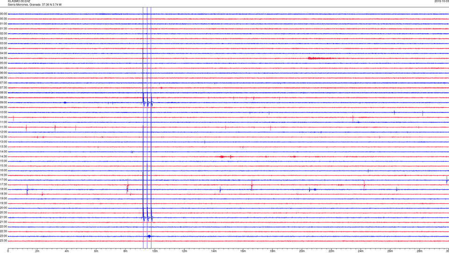Select the 04:00 time label
The width and height of the screenshot is (449, 253).
pyautogui.click(x=4, y=53)
